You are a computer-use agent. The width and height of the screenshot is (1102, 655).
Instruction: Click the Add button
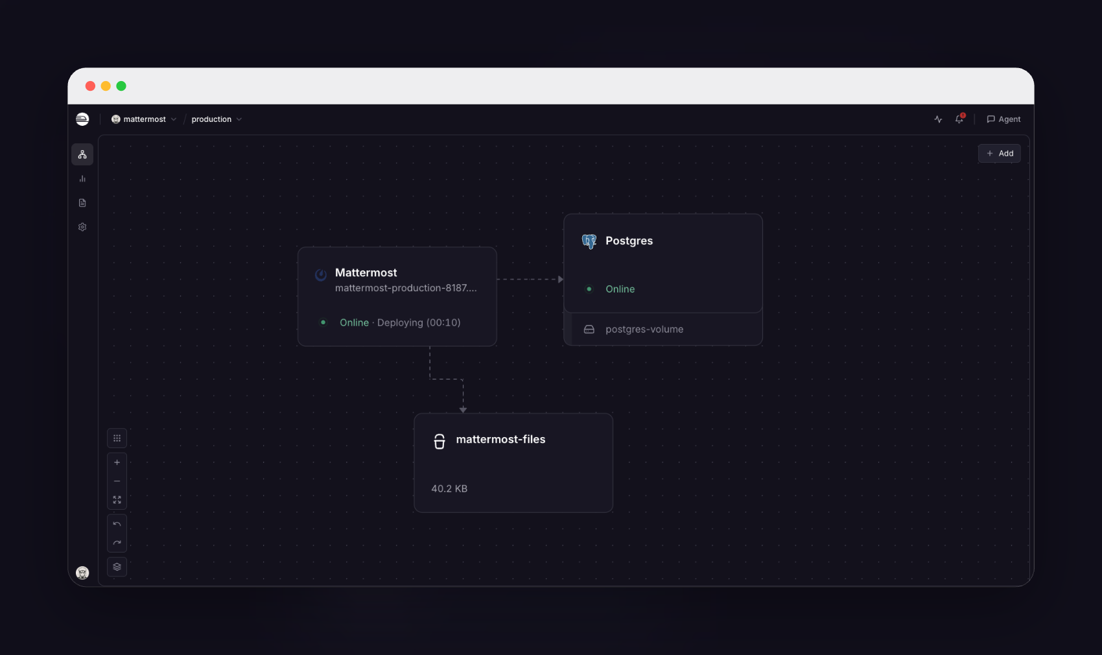click(x=1000, y=154)
